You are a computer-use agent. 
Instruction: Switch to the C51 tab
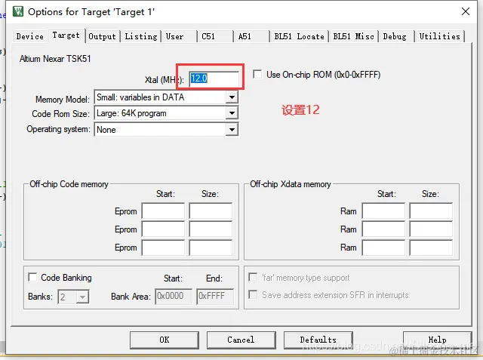[215, 36]
